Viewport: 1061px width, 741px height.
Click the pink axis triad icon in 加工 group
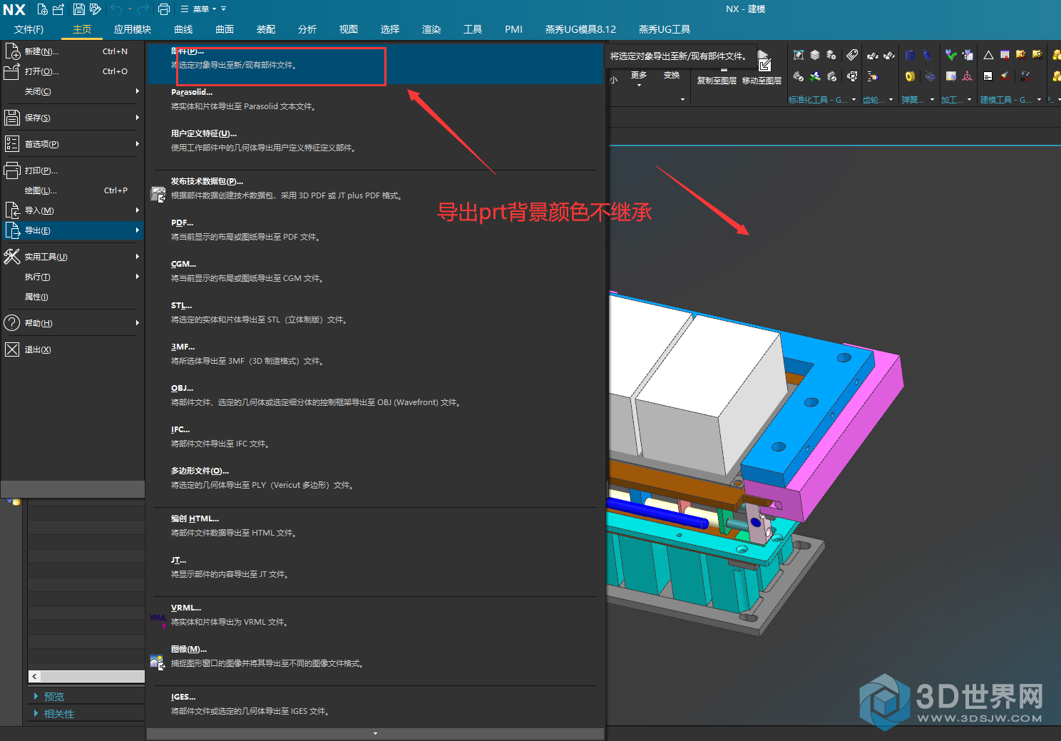pos(968,76)
